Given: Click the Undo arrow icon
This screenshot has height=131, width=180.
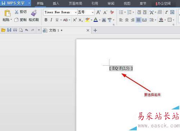Looking at the screenshot, I should 27,30.
